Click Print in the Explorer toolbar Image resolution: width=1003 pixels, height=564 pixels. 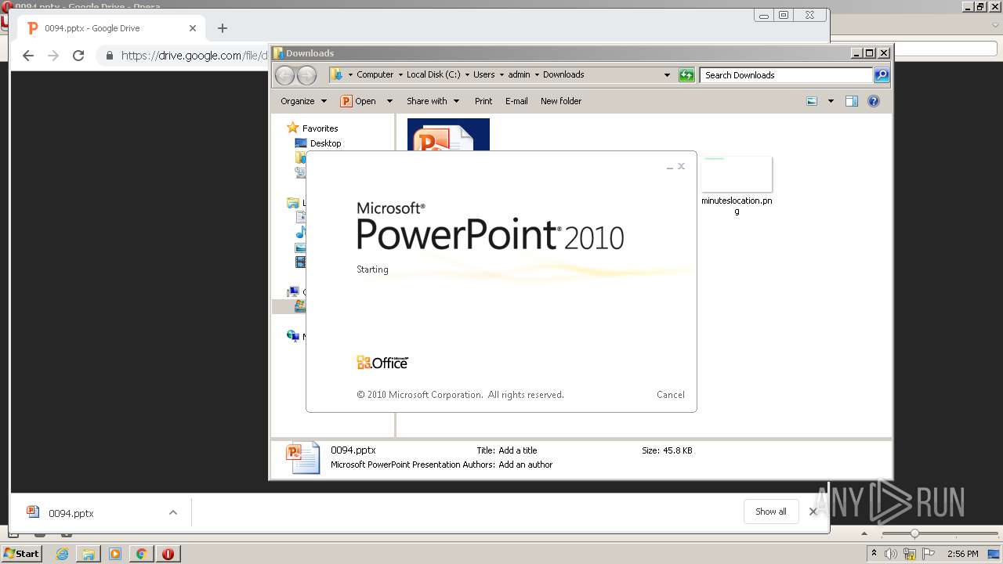coord(483,101)
